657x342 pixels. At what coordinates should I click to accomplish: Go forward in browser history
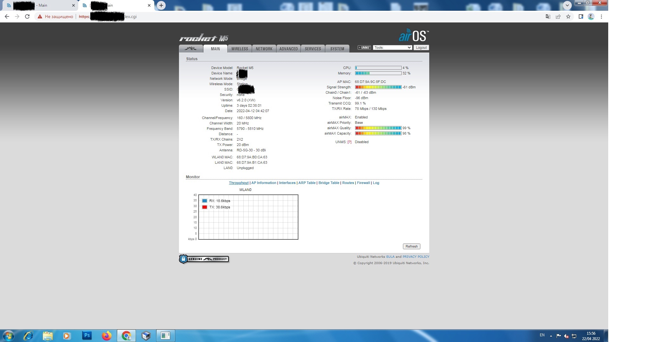tap(17, 16)
